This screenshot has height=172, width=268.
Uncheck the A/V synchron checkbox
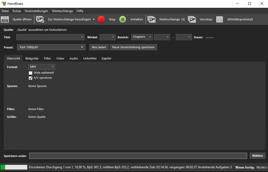click(x=31, y=78)
